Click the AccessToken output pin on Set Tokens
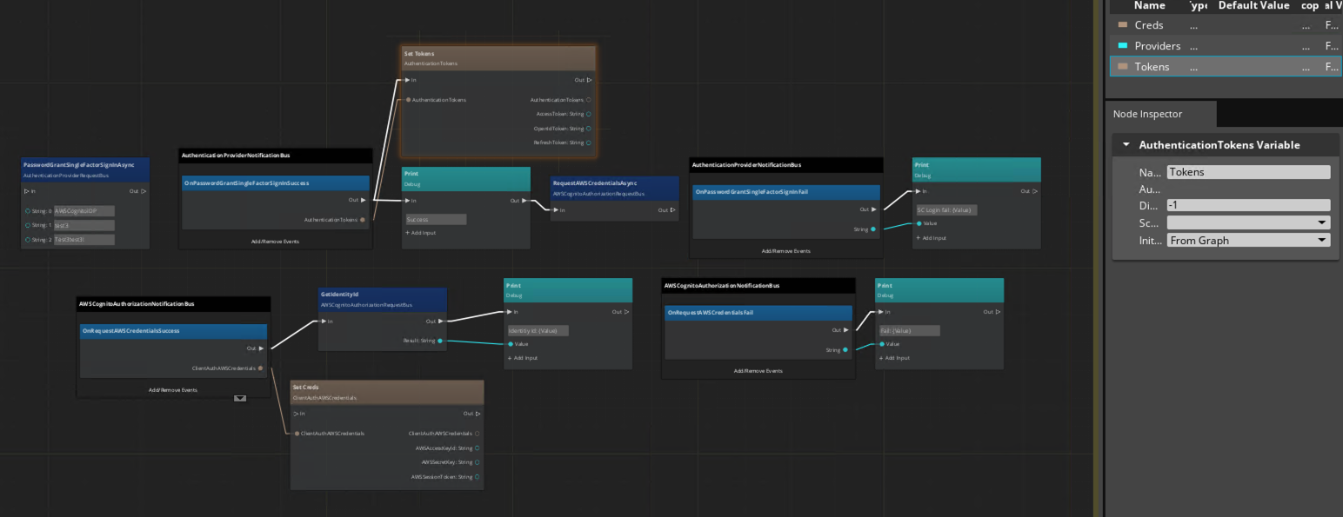Viewport: 1343px width, 517px height. point(588,114)
